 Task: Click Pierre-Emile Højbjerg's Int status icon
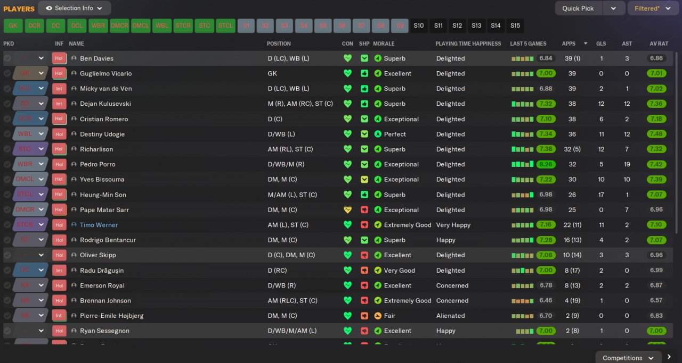(59, 316)
